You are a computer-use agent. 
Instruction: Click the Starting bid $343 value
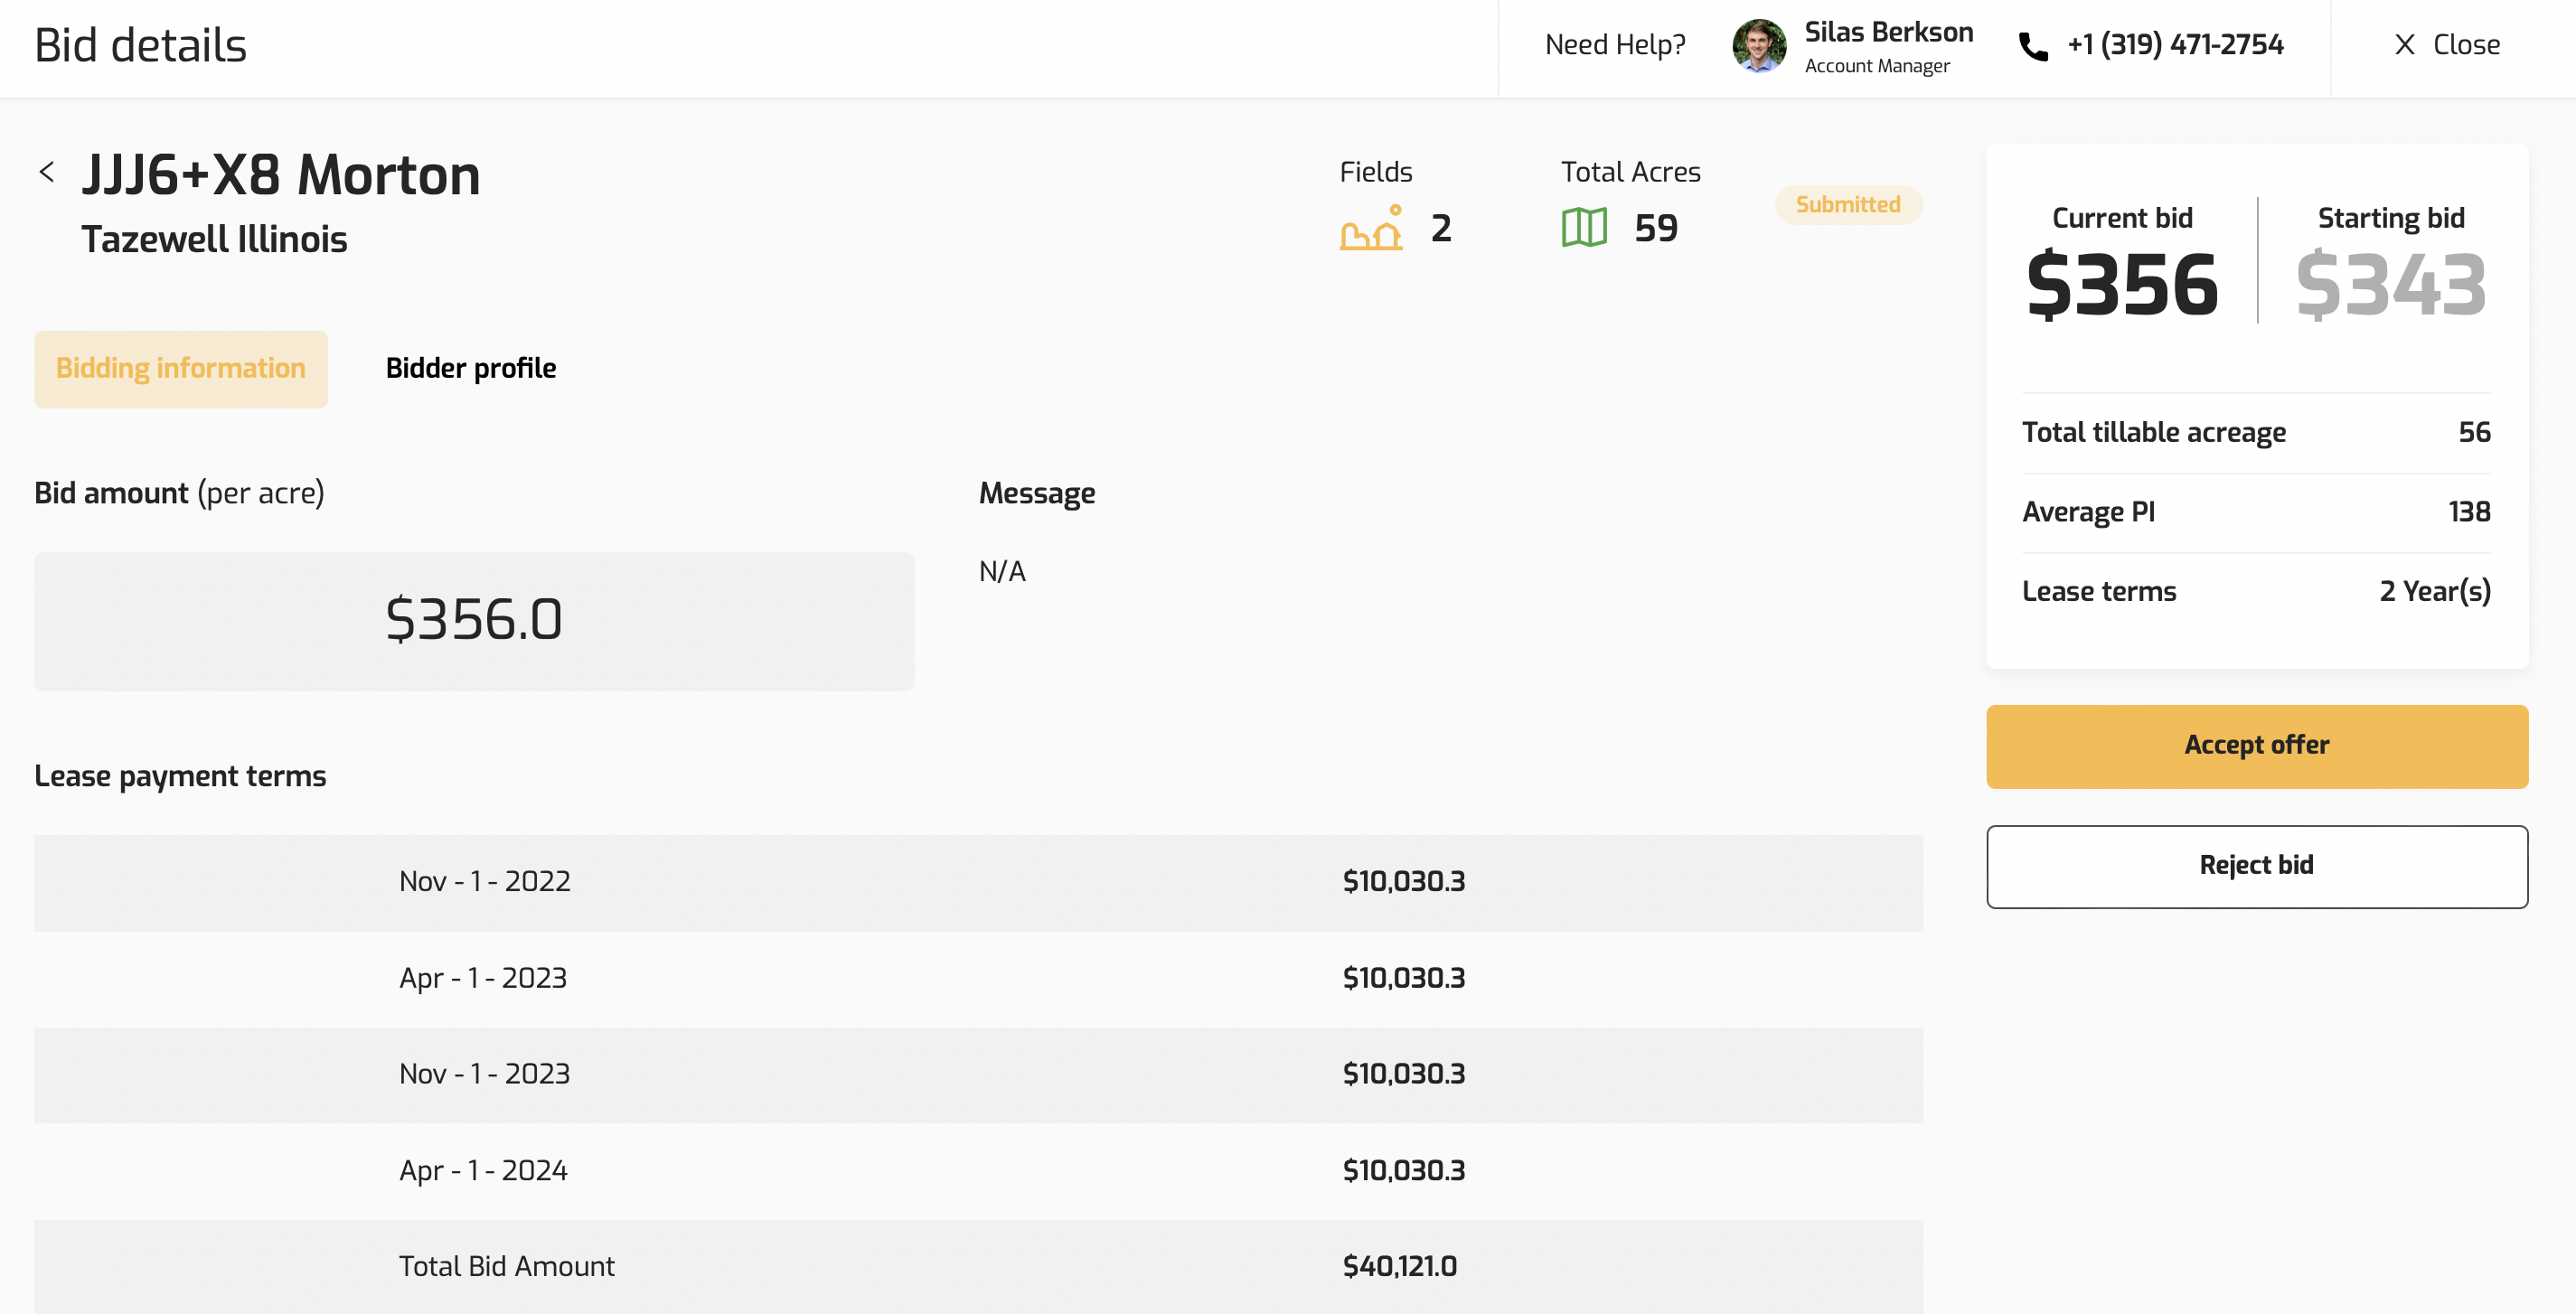tap(2391, 285)
